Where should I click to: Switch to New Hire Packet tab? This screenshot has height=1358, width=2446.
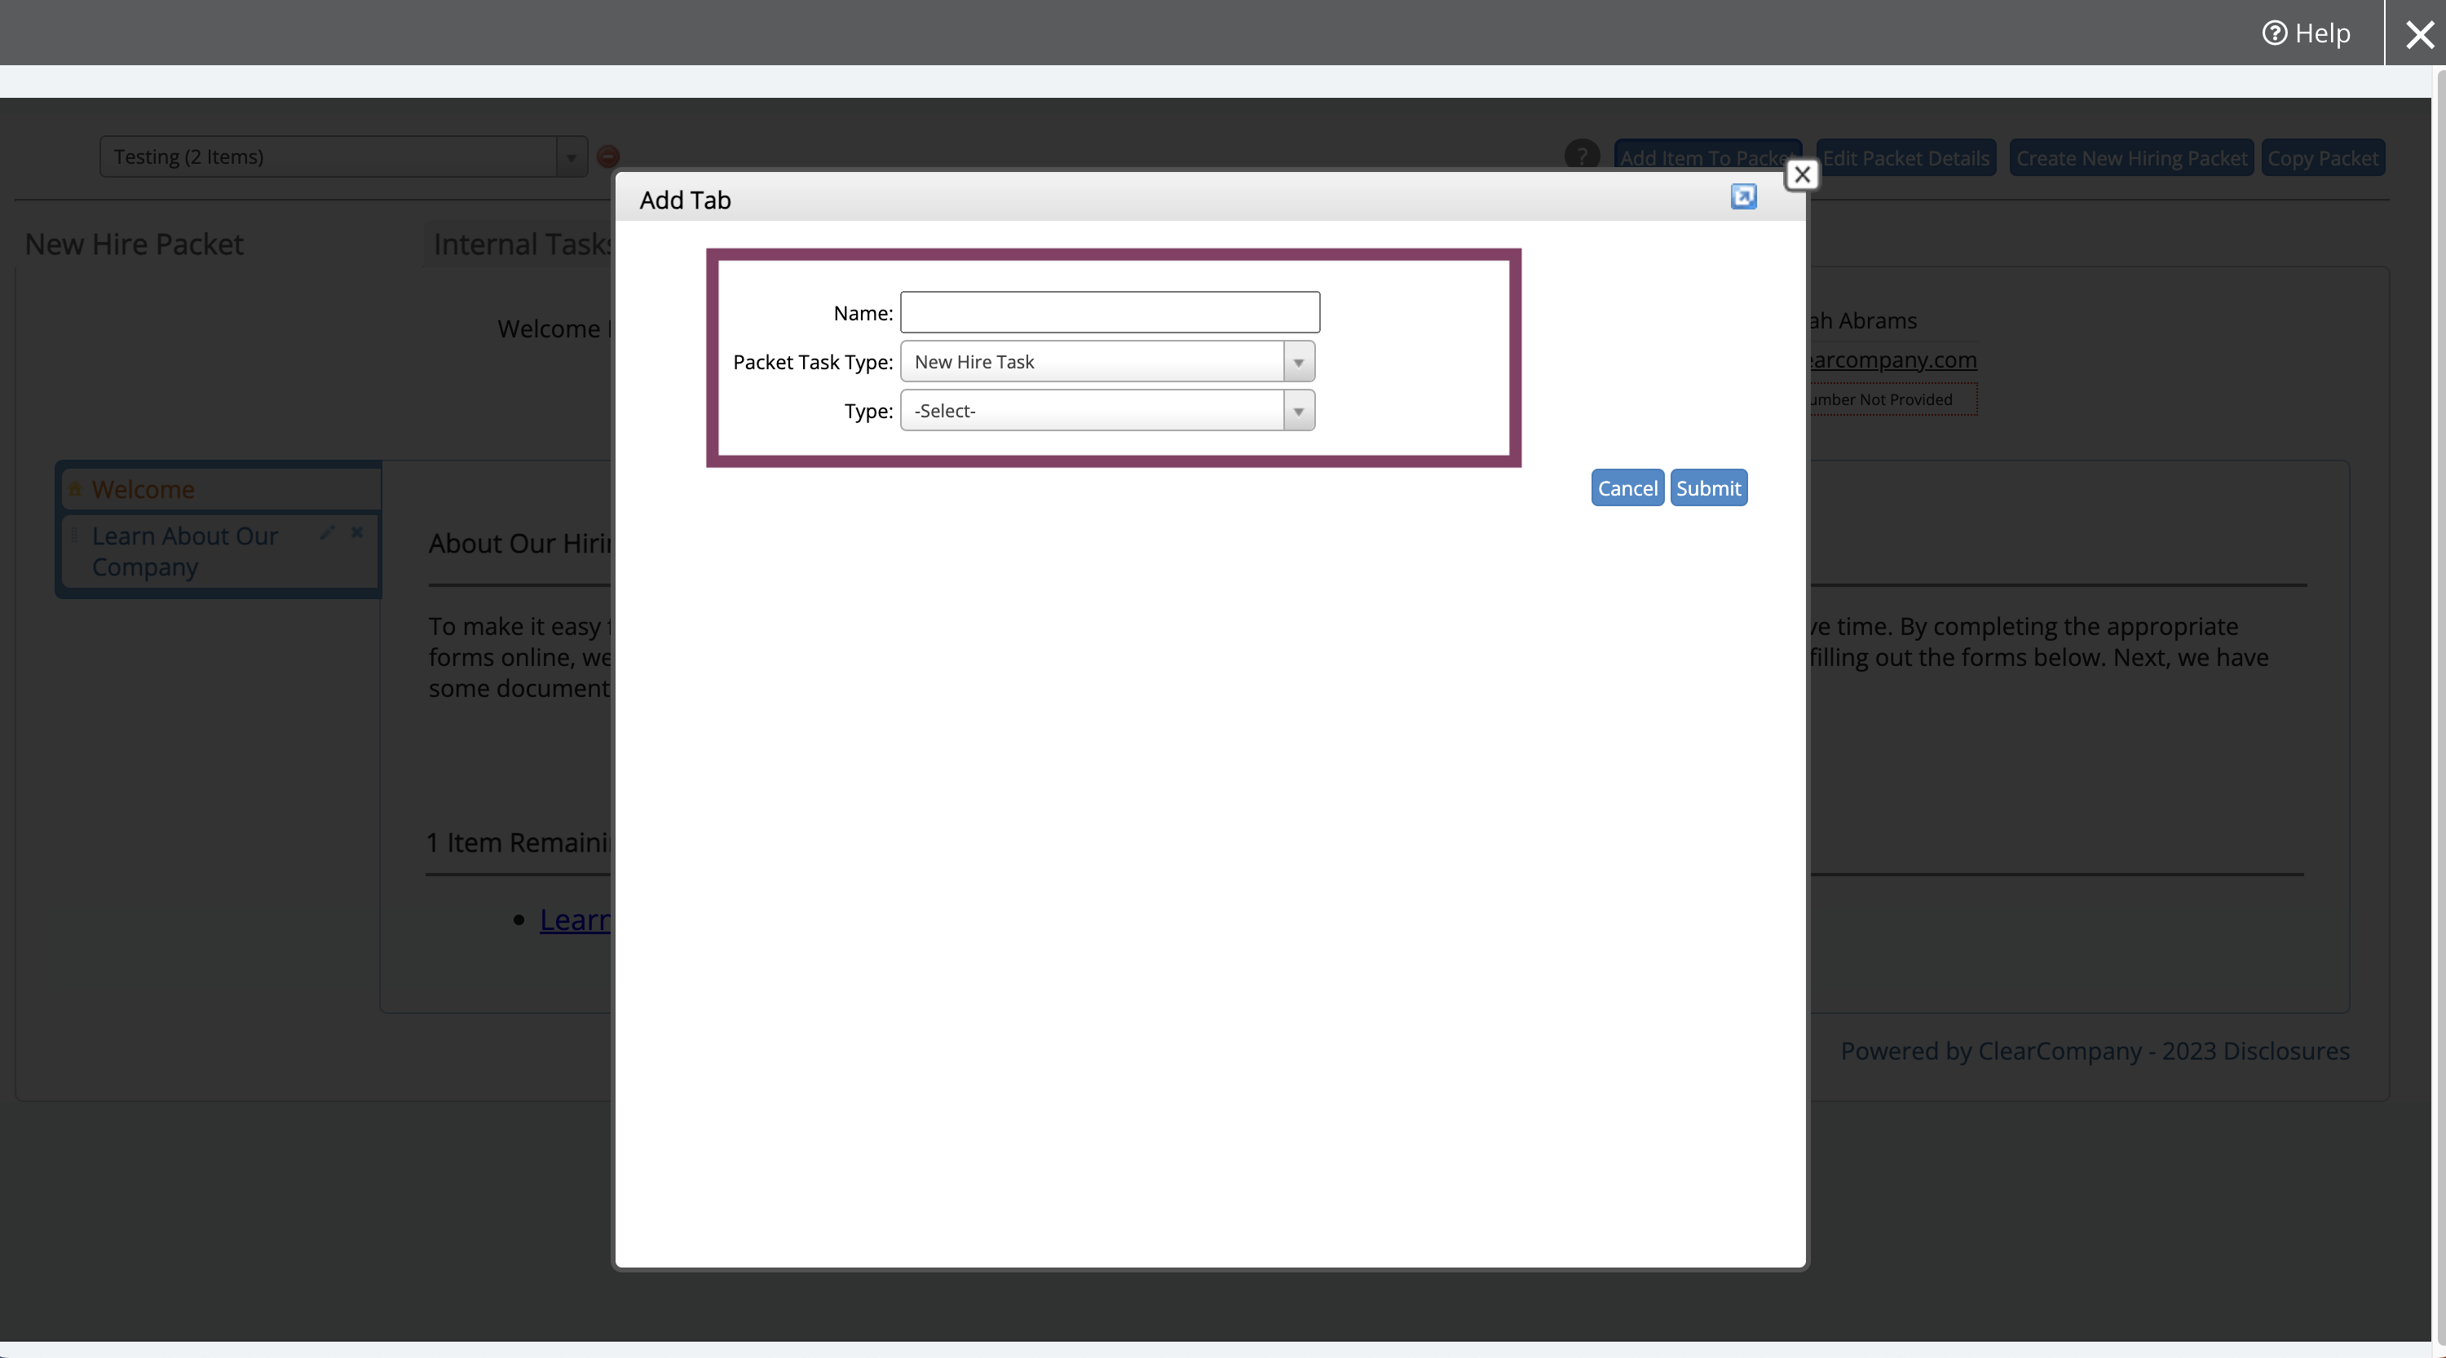point(134,244)
